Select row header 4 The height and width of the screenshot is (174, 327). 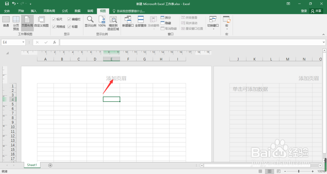coord(12,100)
